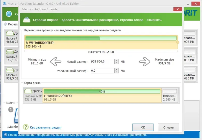
Task: Click the 'Базовый MBR' disk type text
Action: tap(33, 96)
